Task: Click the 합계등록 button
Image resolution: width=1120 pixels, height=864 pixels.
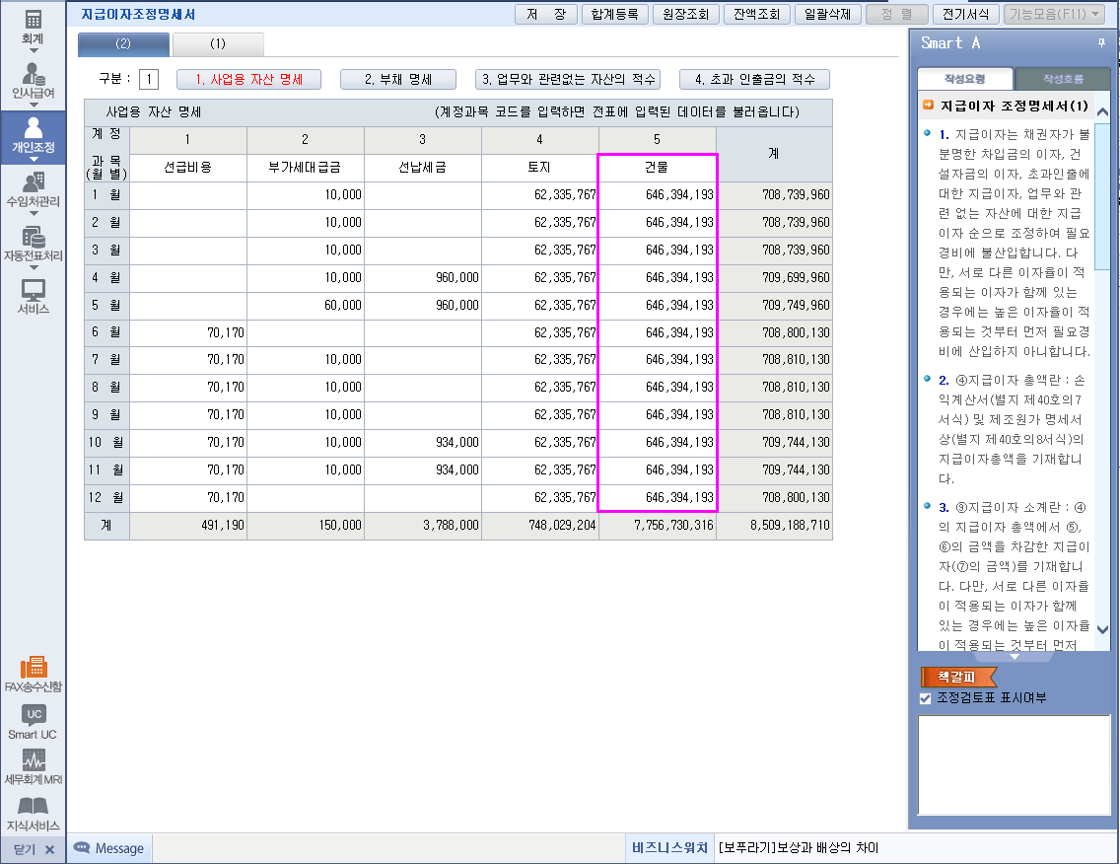Action: coord(614,14)
